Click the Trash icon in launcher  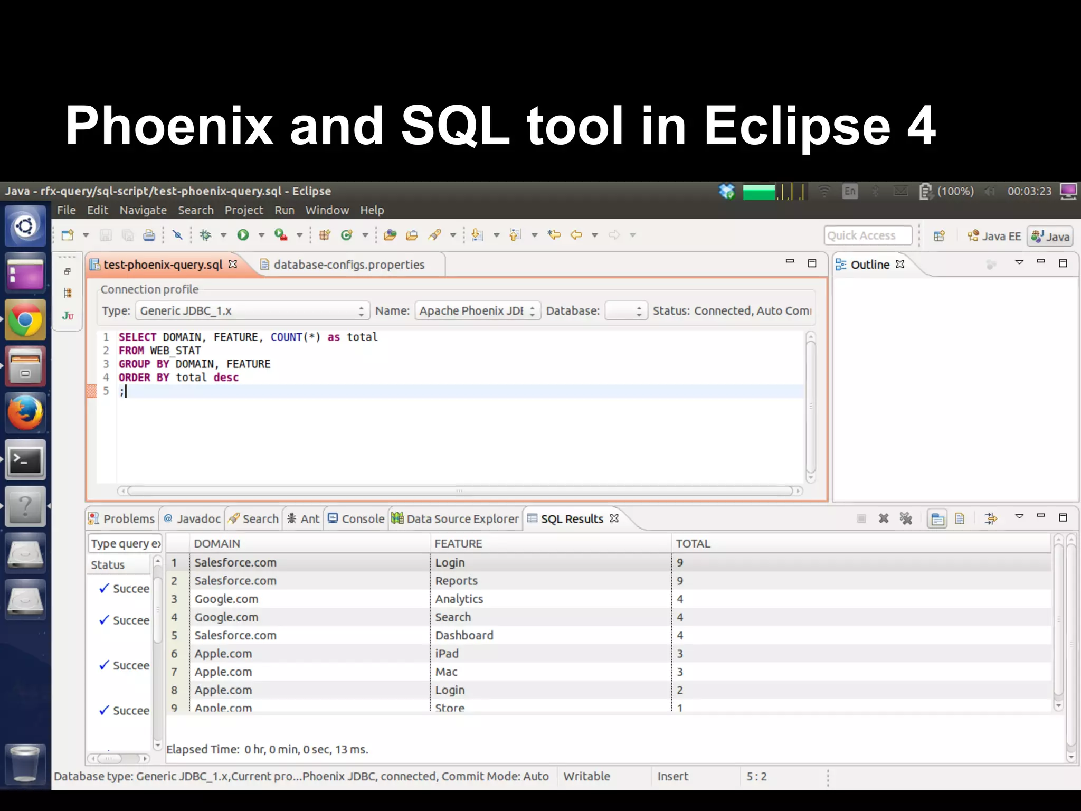(25, 764)
